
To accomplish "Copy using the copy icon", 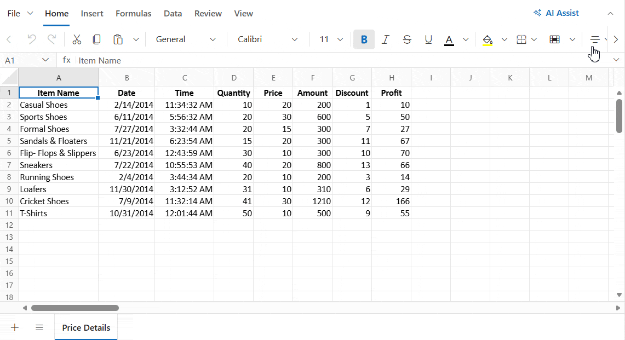I will pyautogui.click(x=96, y=39).
